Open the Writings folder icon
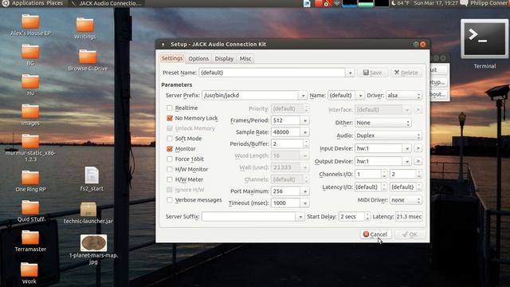The height and width of the screenshot is (287, 510). [x=85, y=25]
